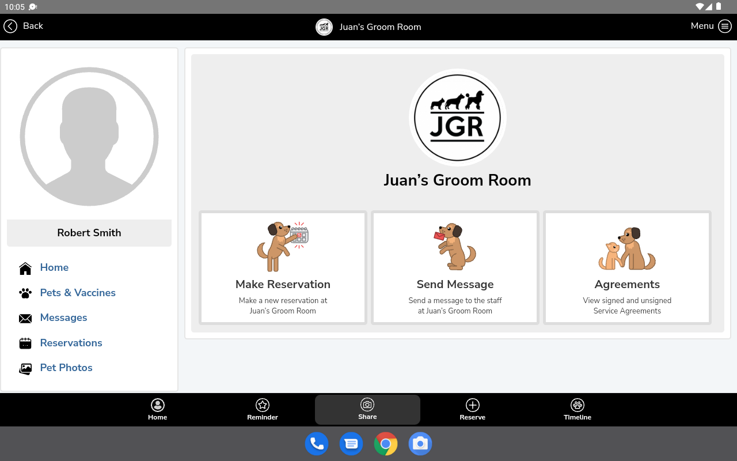Click the Make Reservation heading
The width and height of the screenshot is (737, 461).
click(283, 284)
